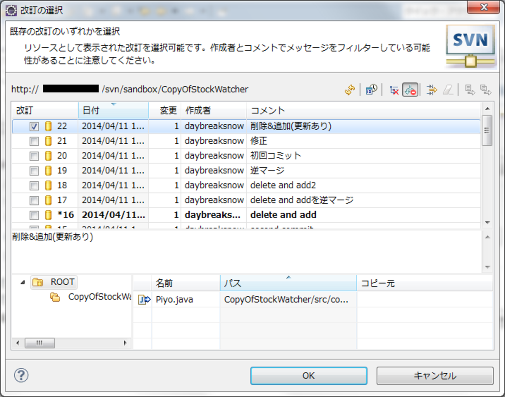Click the yellow Refresh arrows toolbar icon
The image size is (505, 397).
[350, 90]
